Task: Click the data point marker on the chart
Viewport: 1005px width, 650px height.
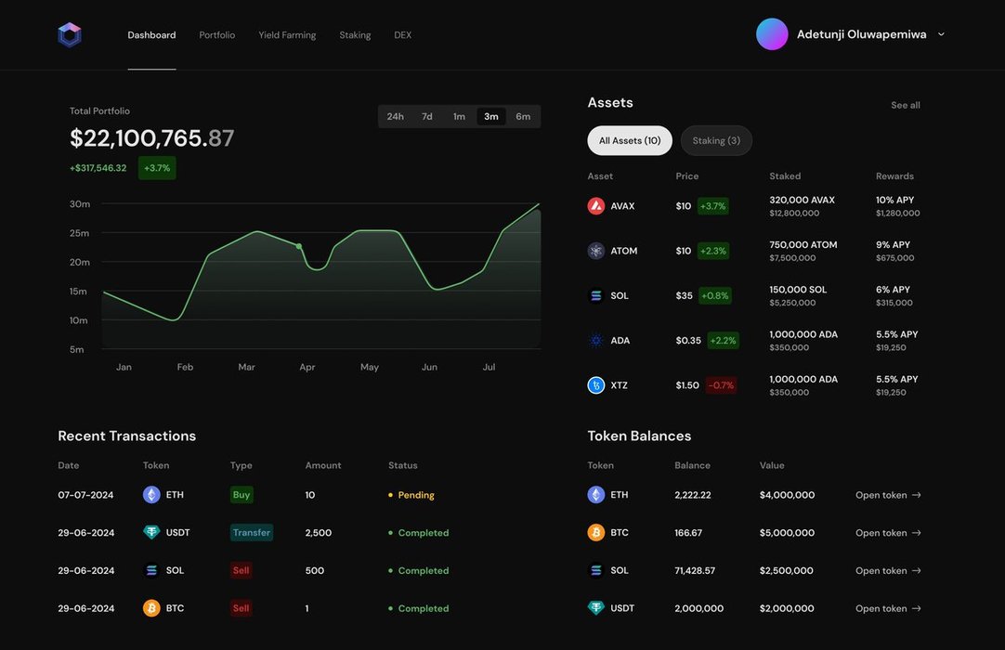Action: click(299, 246)
